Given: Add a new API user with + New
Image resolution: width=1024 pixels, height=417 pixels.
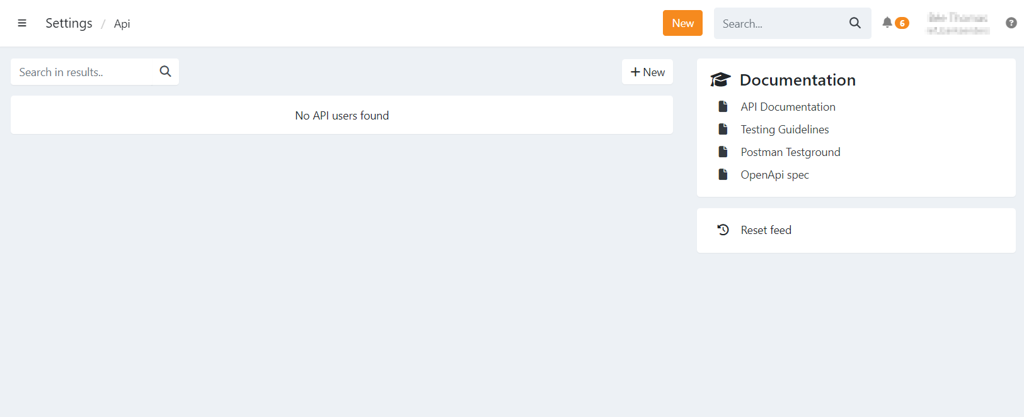Looking at the screenshot, I should (647, 72).
